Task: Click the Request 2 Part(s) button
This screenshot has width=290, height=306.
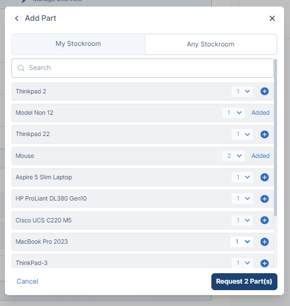Action: click(244, 281)
